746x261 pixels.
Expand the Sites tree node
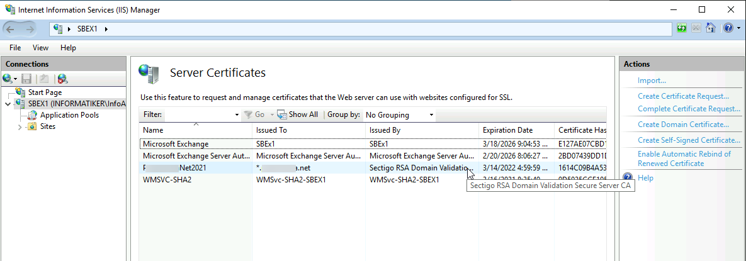(x=20, y=127)
